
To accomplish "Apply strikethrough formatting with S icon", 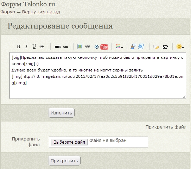I will point(42,46).
